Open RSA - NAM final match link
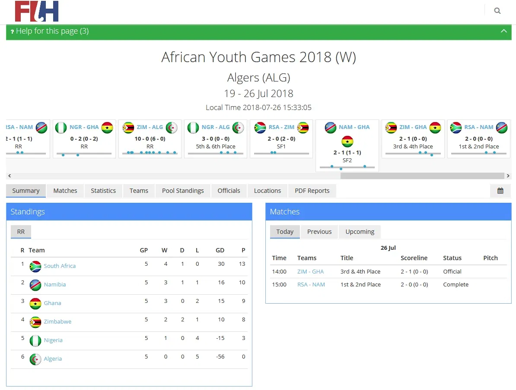Image resolution: width=516 pixels, height=390 pixels. point(311,284)
